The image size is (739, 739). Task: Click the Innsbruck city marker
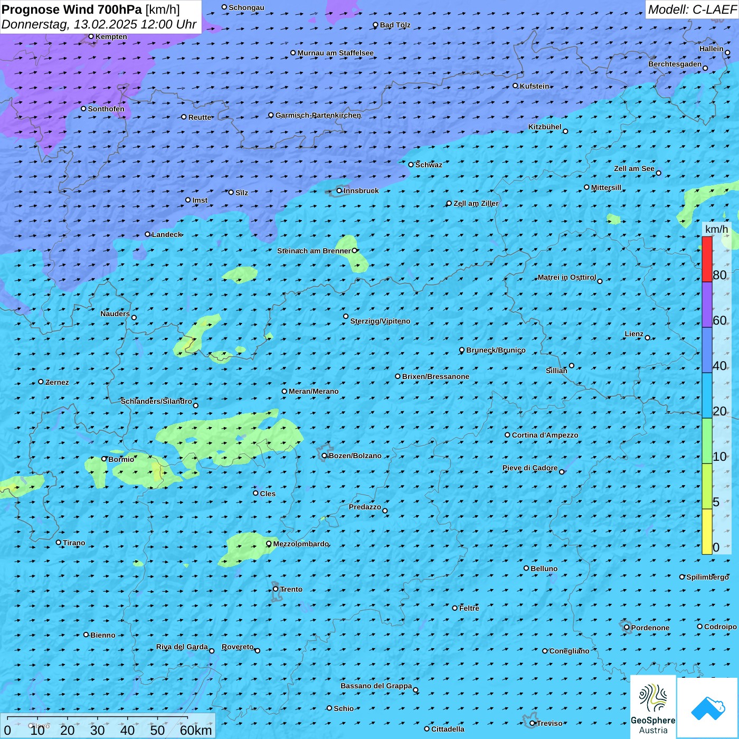tap(339, 191)
